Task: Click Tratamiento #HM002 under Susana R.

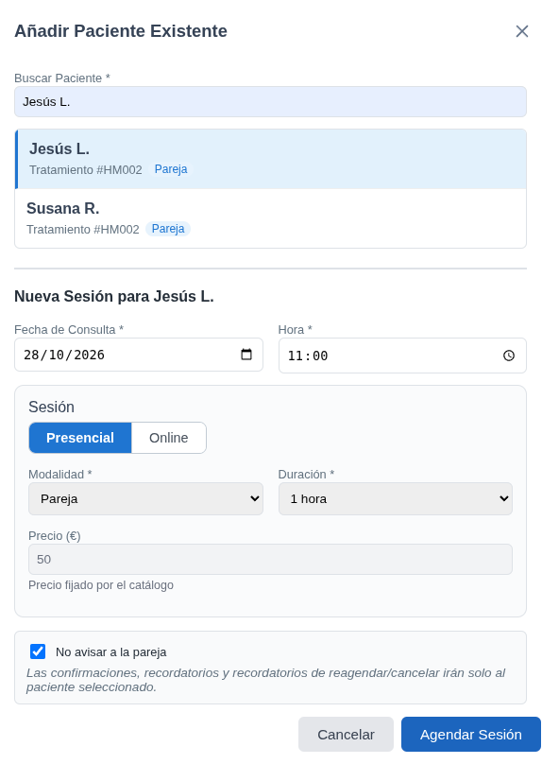Action: 83,229
